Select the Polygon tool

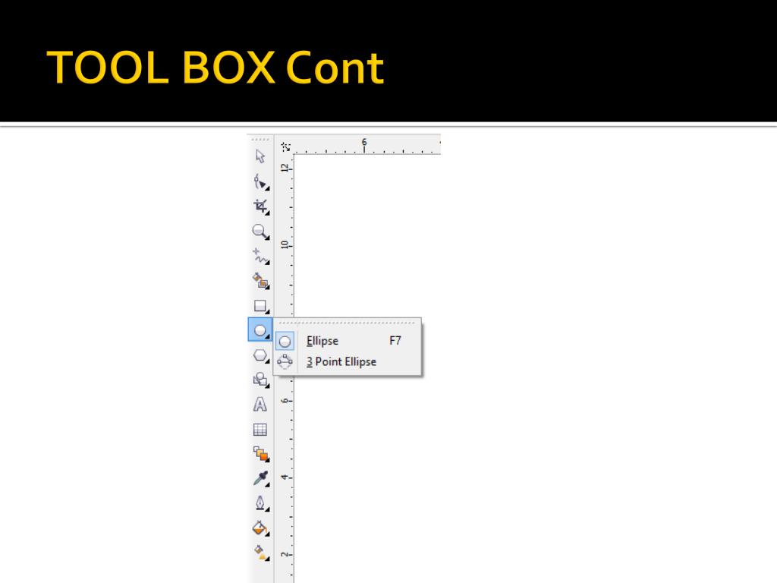click(x=261, y=355)
